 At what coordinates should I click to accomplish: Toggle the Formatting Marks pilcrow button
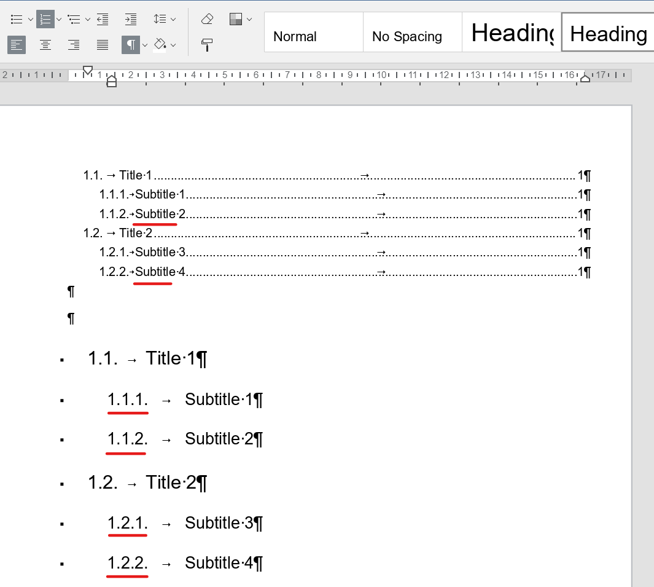point(130,44)
